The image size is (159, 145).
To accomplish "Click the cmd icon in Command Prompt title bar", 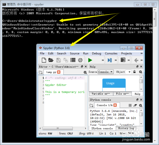I will pos(4,4).
